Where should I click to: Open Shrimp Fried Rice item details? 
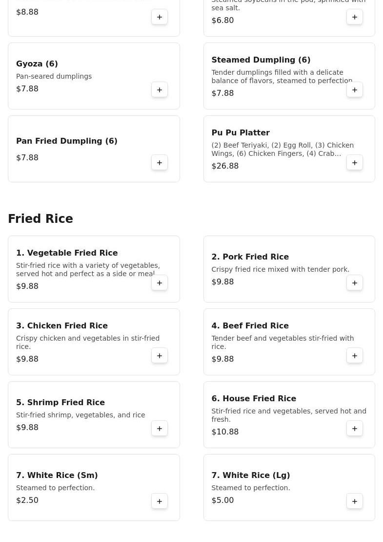60,403
